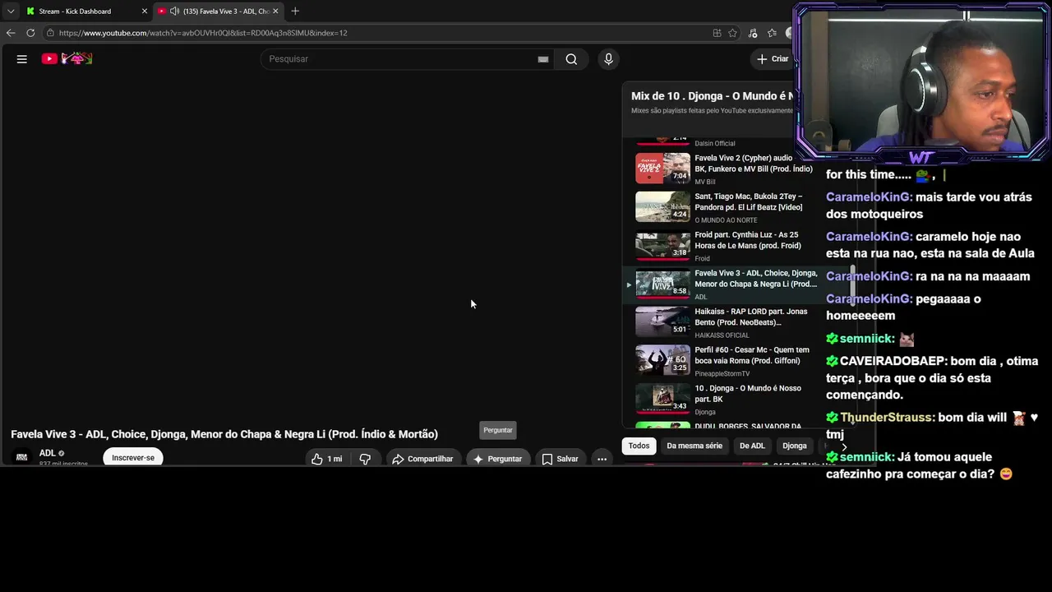Image resolution: width=1052 pixels, height=592 pixels.
Task: Play 'Sant, Tiago Mac, Bukola 2Tey' title
Action: 749,202
